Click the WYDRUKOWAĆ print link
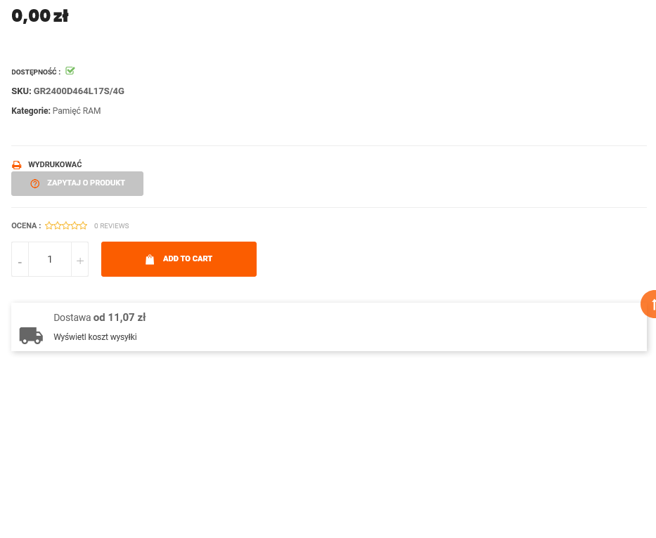Image resolution: width=656 pixels, height=538 pixels. 55,164
